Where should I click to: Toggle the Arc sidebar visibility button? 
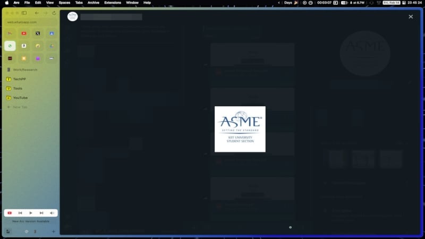(x=24, y=13)
